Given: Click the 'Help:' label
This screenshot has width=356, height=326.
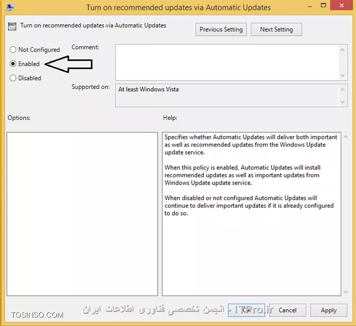Looking at the screenshot, I should 170,118.
